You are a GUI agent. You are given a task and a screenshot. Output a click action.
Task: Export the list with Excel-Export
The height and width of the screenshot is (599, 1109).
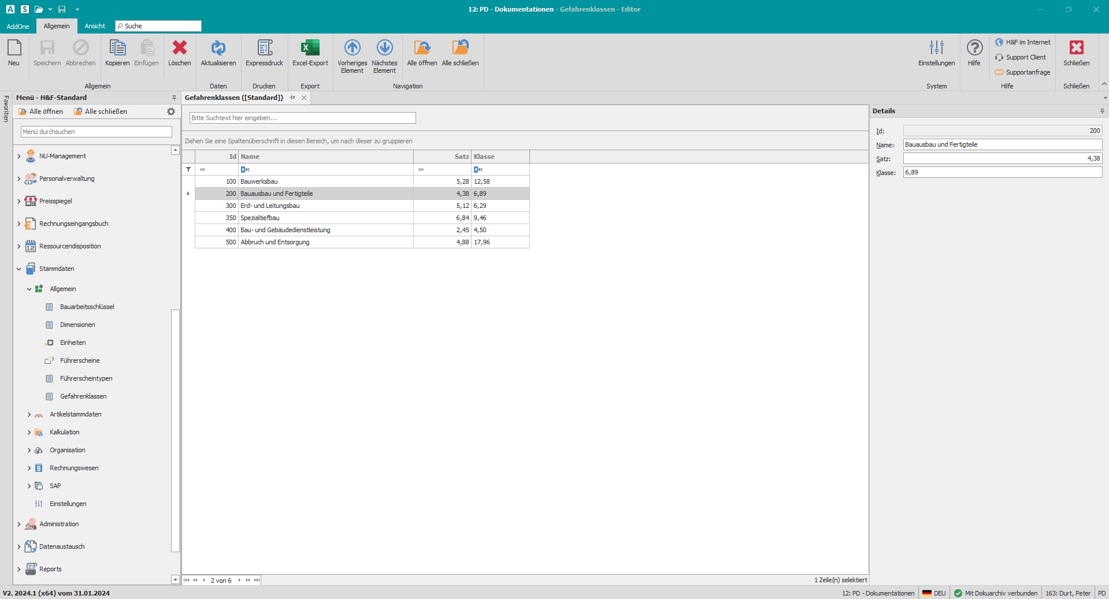310,49
